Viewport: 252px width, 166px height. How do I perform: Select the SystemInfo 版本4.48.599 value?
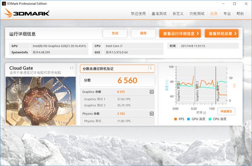click(59, 52)
